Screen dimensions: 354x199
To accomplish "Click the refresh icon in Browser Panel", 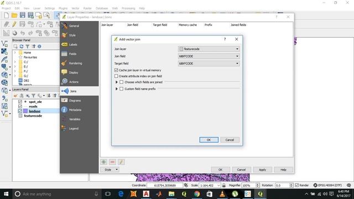I will tap(22, 46).
